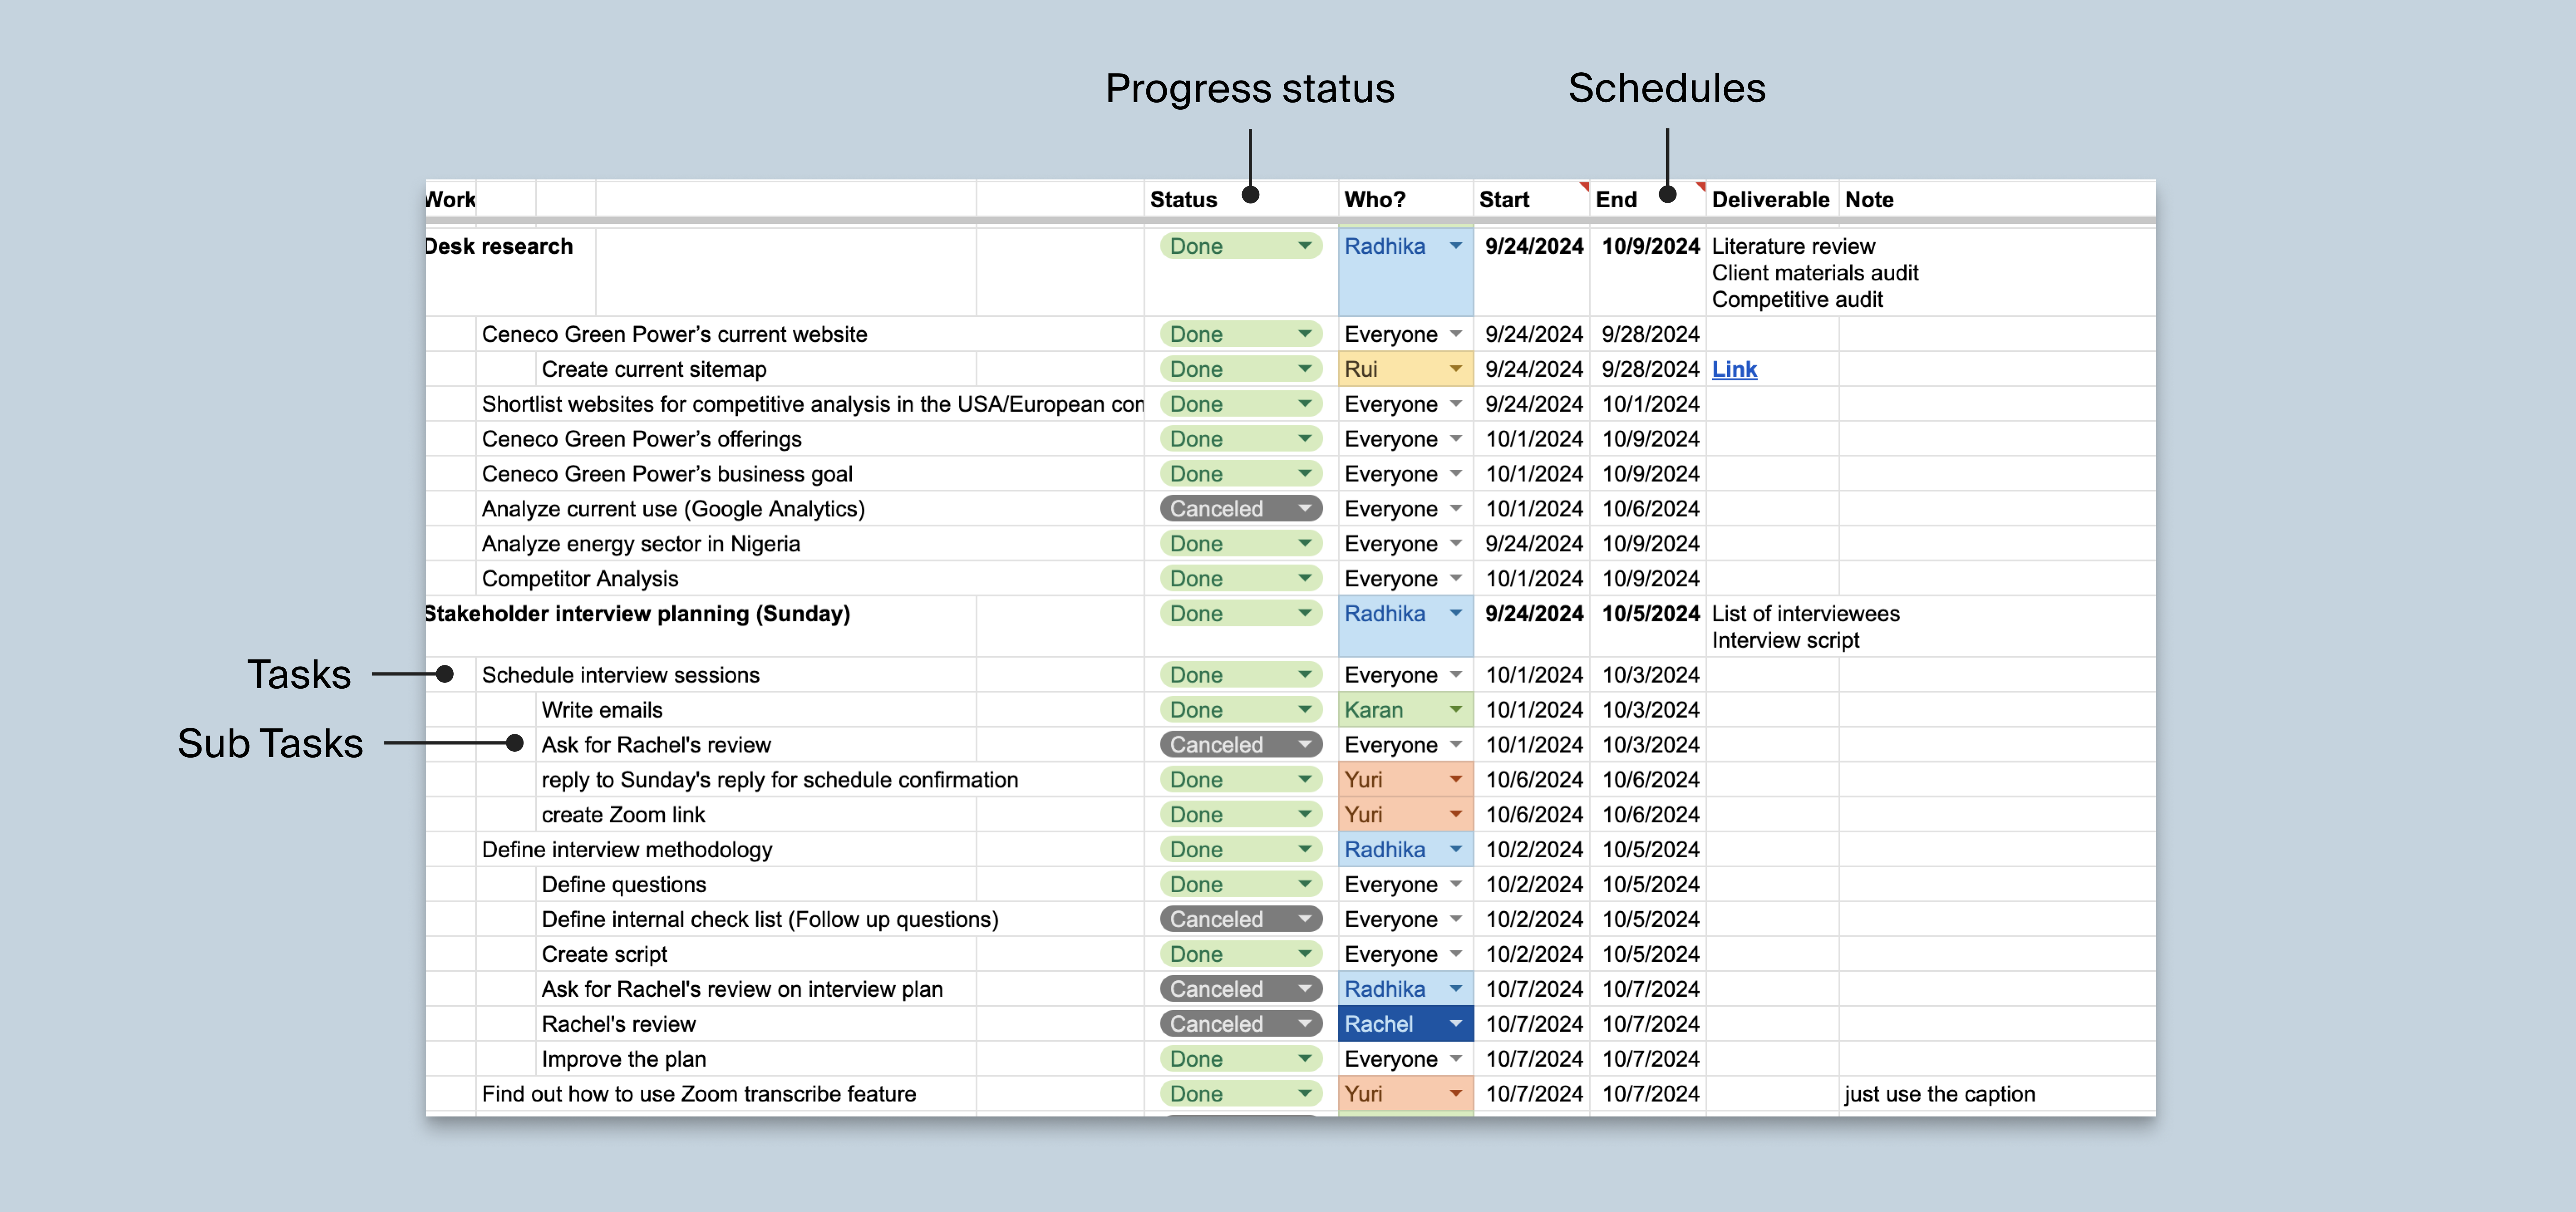Open Everyone dropdown for Competitor Analysis row
The image size is (2576, 1212).
(x=1405, y=579)
